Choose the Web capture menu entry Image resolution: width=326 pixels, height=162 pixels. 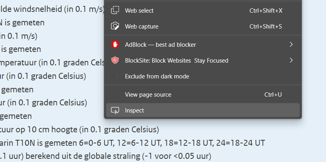[203, 27]
